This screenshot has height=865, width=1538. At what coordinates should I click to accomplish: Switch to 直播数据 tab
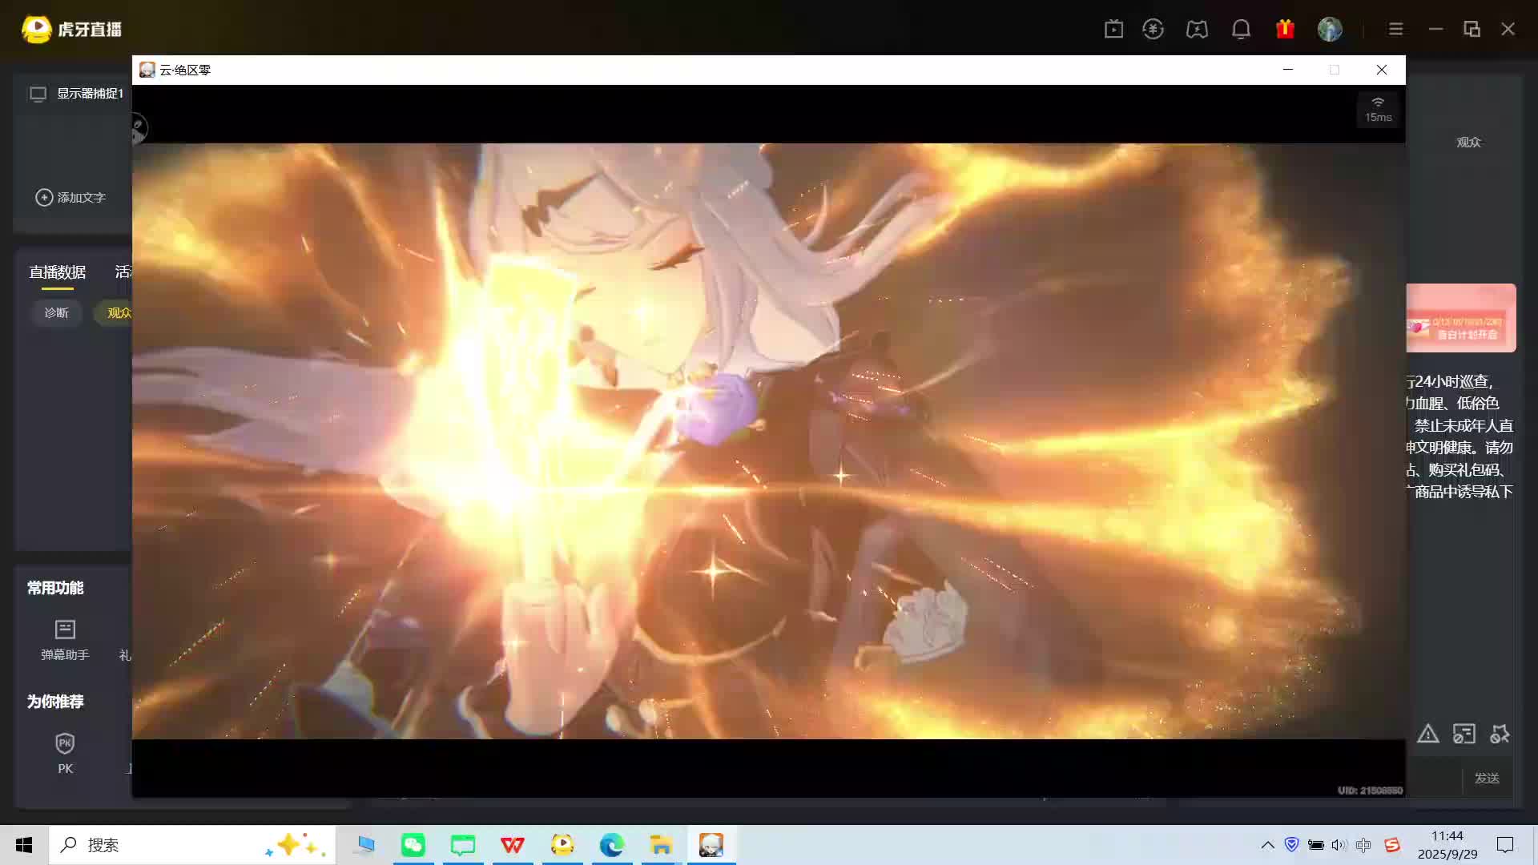(x=58, y=272)
